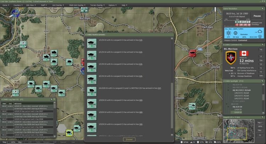Screen dimensions: 266x144
Task: Click the HQ D/8 CH unit icon
Action: [92, 90]
